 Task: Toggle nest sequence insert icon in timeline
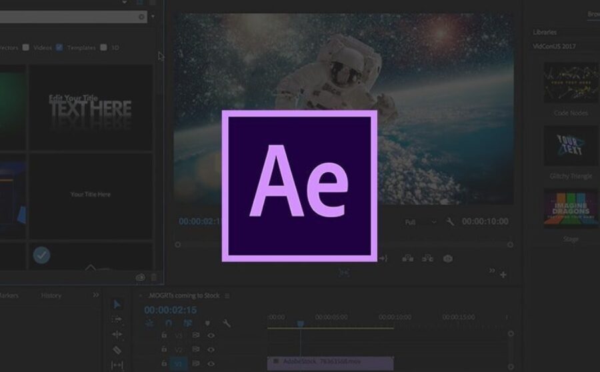pyautogui.click(x=149, y=323)
